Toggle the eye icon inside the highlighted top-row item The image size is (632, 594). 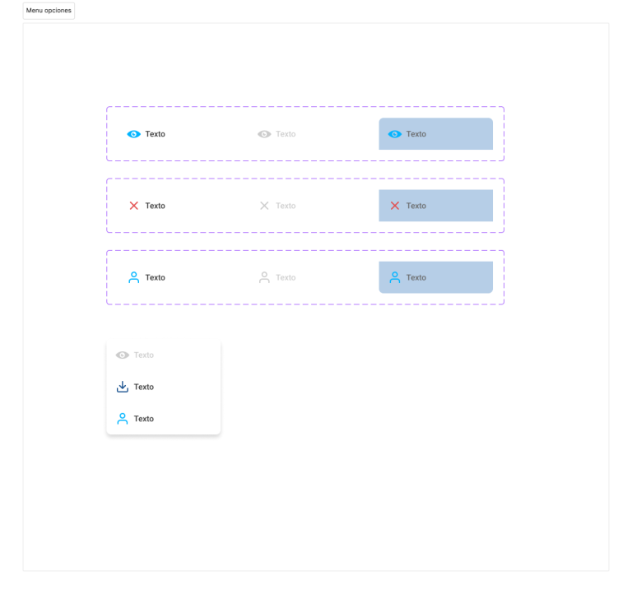pos(394,134)
